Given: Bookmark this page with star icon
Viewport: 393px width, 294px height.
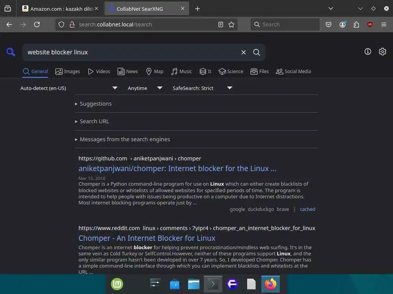Looking at the screenshot, I should click(x=231, y=24).
